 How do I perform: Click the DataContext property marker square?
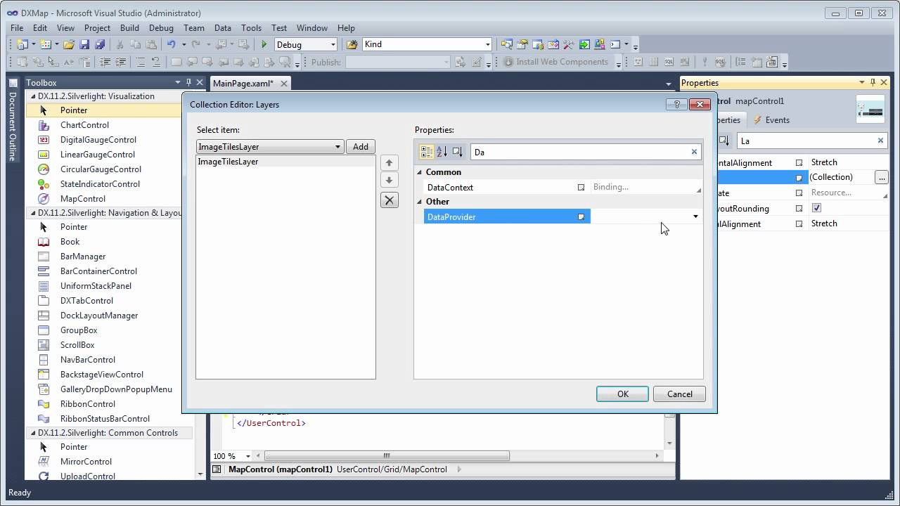(581, 188)
